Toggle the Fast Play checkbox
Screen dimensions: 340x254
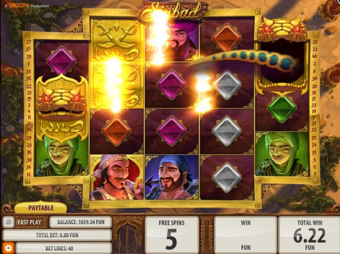(x=8, y=222)
